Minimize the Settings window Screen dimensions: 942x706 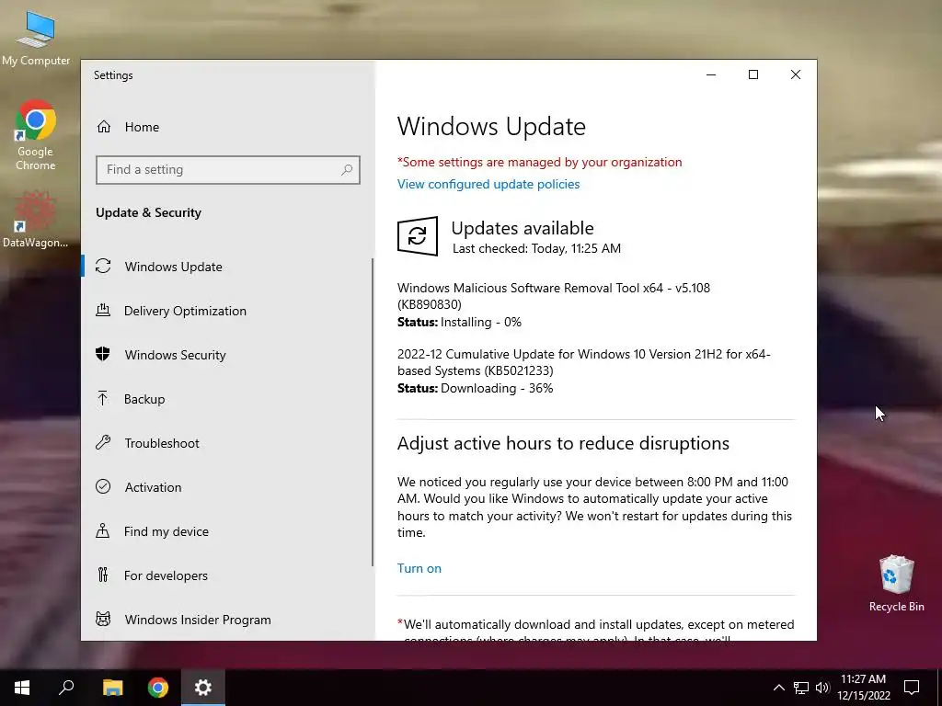(x=711, y=74)
